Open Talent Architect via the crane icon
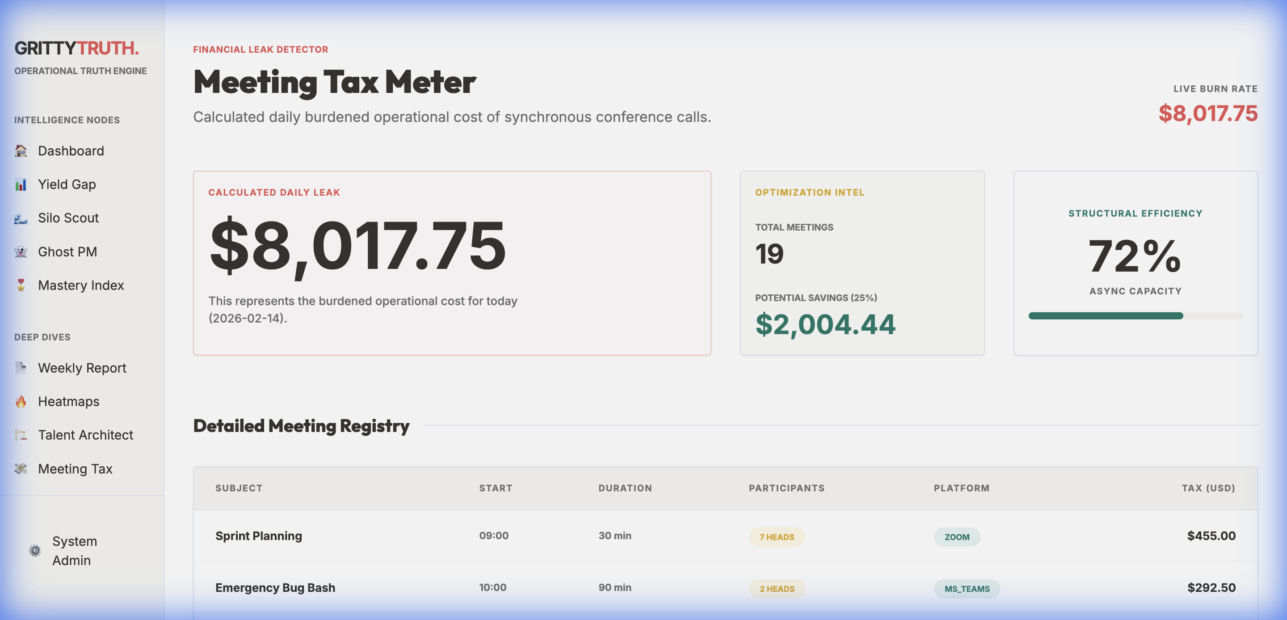The width and height of the screenshot is (1287, 620). point(21,435)
